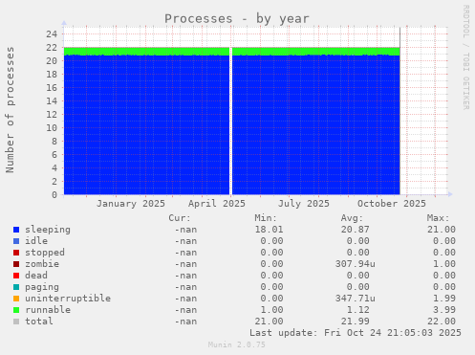Click the 'sleeping' legend label
The image size is (475, 355).
[x=48, y=230]
